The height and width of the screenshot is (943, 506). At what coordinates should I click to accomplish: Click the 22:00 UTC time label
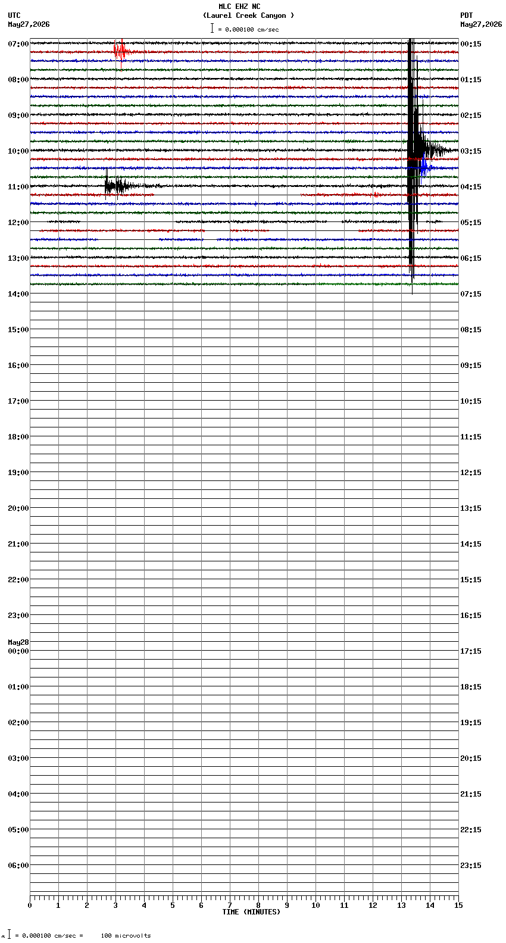[x=18, y=579]
